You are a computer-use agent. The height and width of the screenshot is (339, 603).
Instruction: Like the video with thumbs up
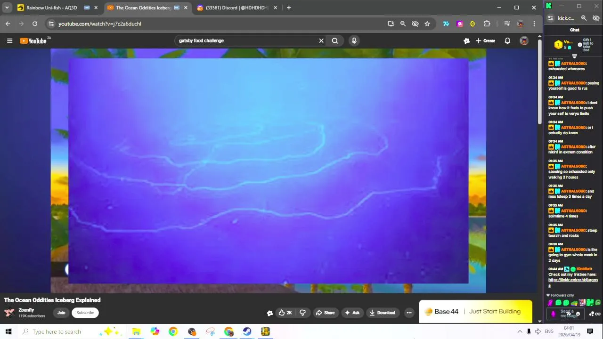285,313
